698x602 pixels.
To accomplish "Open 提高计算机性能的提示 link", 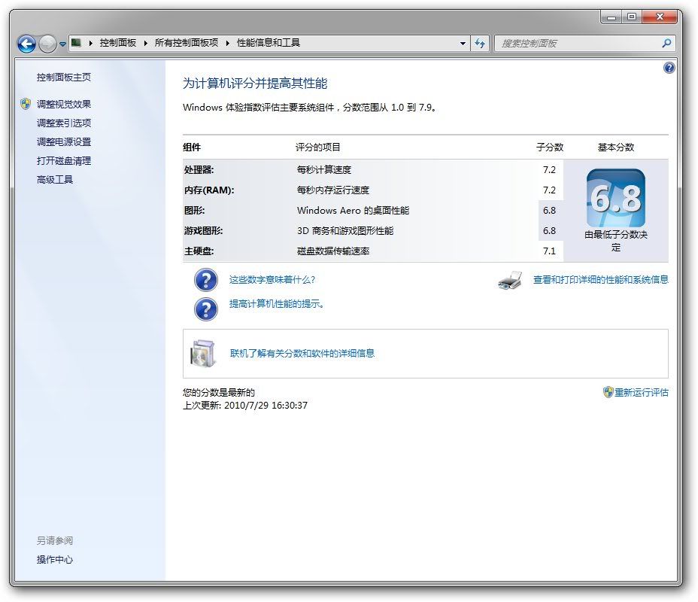I will coord(277,304).
